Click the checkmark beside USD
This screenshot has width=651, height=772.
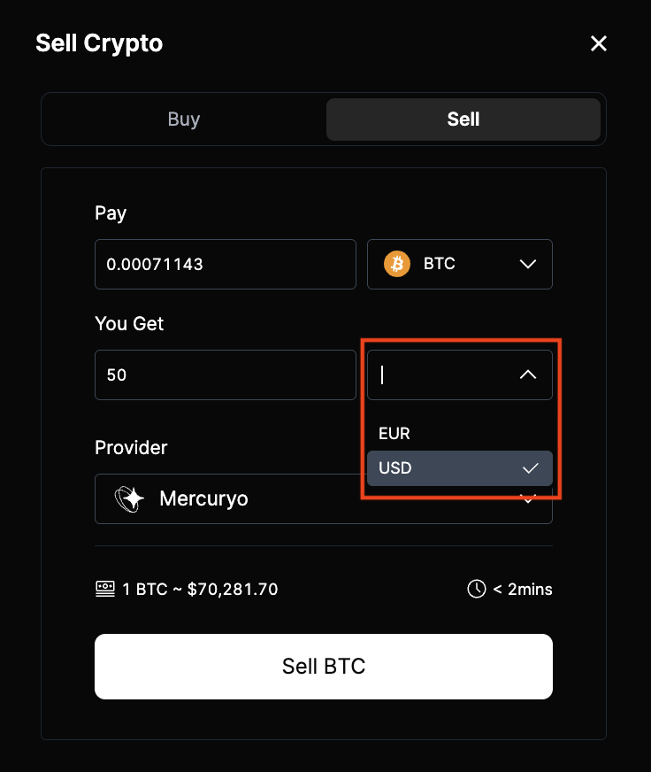(531, 468)
